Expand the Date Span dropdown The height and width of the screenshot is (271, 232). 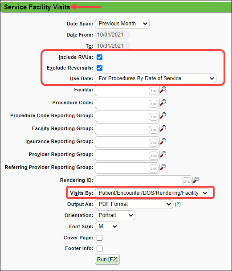coord(122,24)
